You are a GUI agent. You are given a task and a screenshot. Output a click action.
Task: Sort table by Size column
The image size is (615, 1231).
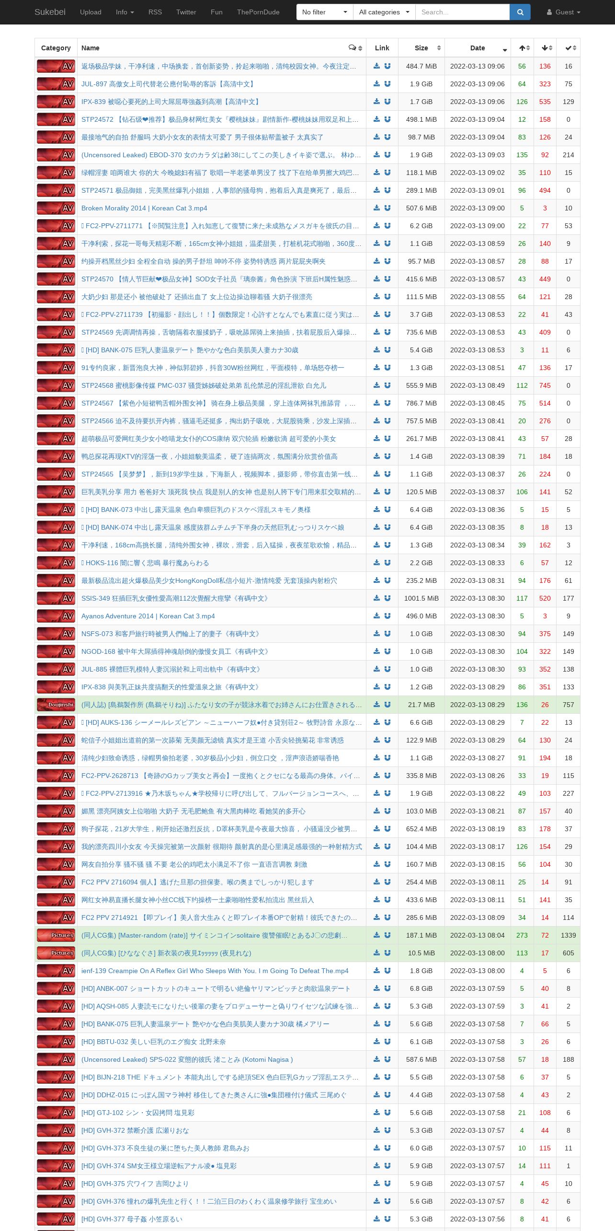421,48
